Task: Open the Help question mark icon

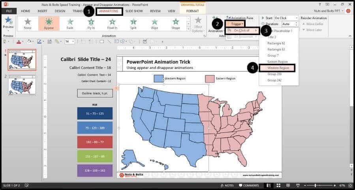Action: [x=320, y=4]
